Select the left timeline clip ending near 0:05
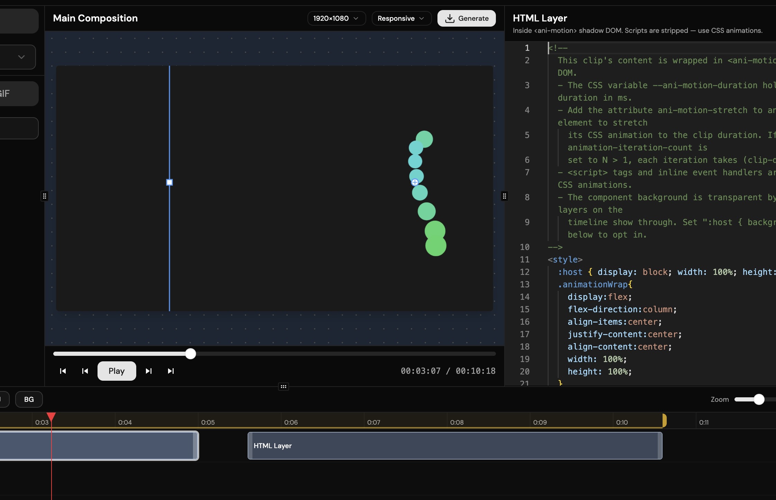 (x=99, y=446)
